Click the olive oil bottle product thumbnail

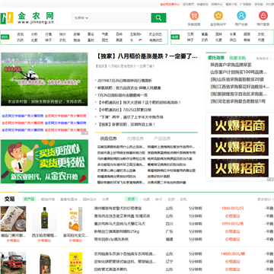[x=44, y=219]
